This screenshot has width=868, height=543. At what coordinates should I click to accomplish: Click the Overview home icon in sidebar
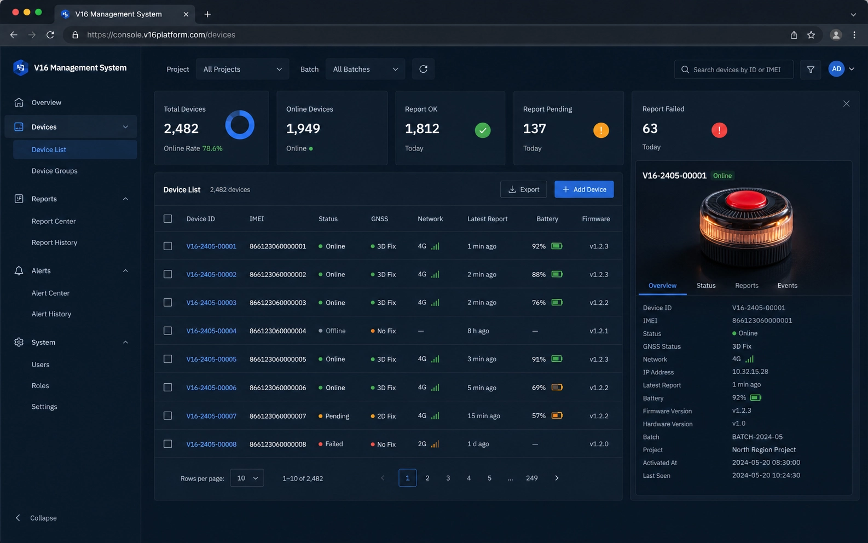tap(19, 102)
